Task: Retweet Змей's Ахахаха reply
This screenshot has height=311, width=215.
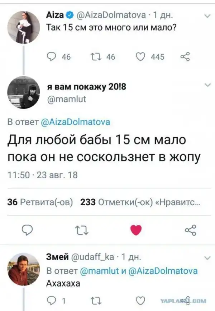Action: [96, 301]
